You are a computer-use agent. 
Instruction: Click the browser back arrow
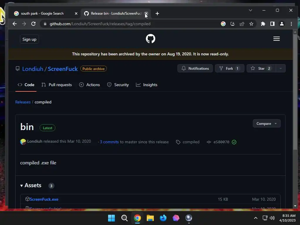pyautogui.click(x=15, y=24)
